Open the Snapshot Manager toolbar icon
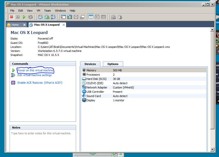This screenshot has width=219, height=157. [53, 17]
